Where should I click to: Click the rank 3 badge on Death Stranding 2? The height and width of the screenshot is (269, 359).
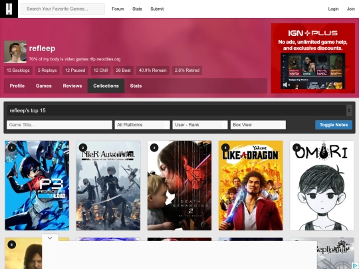(154, 147)
